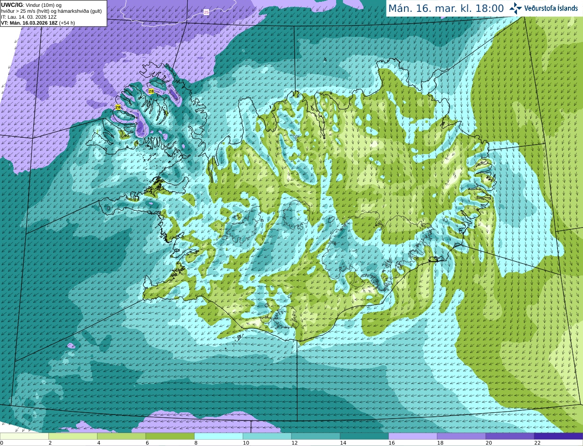Click the legend scale value '12'
The image size is (583, 446).
(x=294, y=443)
